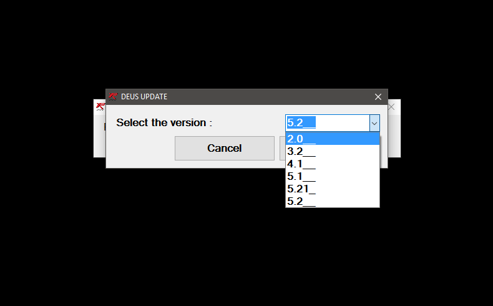Close the DEUS UPDATE dialog
The height and width of the screenshot is (306, 493).
378,97
